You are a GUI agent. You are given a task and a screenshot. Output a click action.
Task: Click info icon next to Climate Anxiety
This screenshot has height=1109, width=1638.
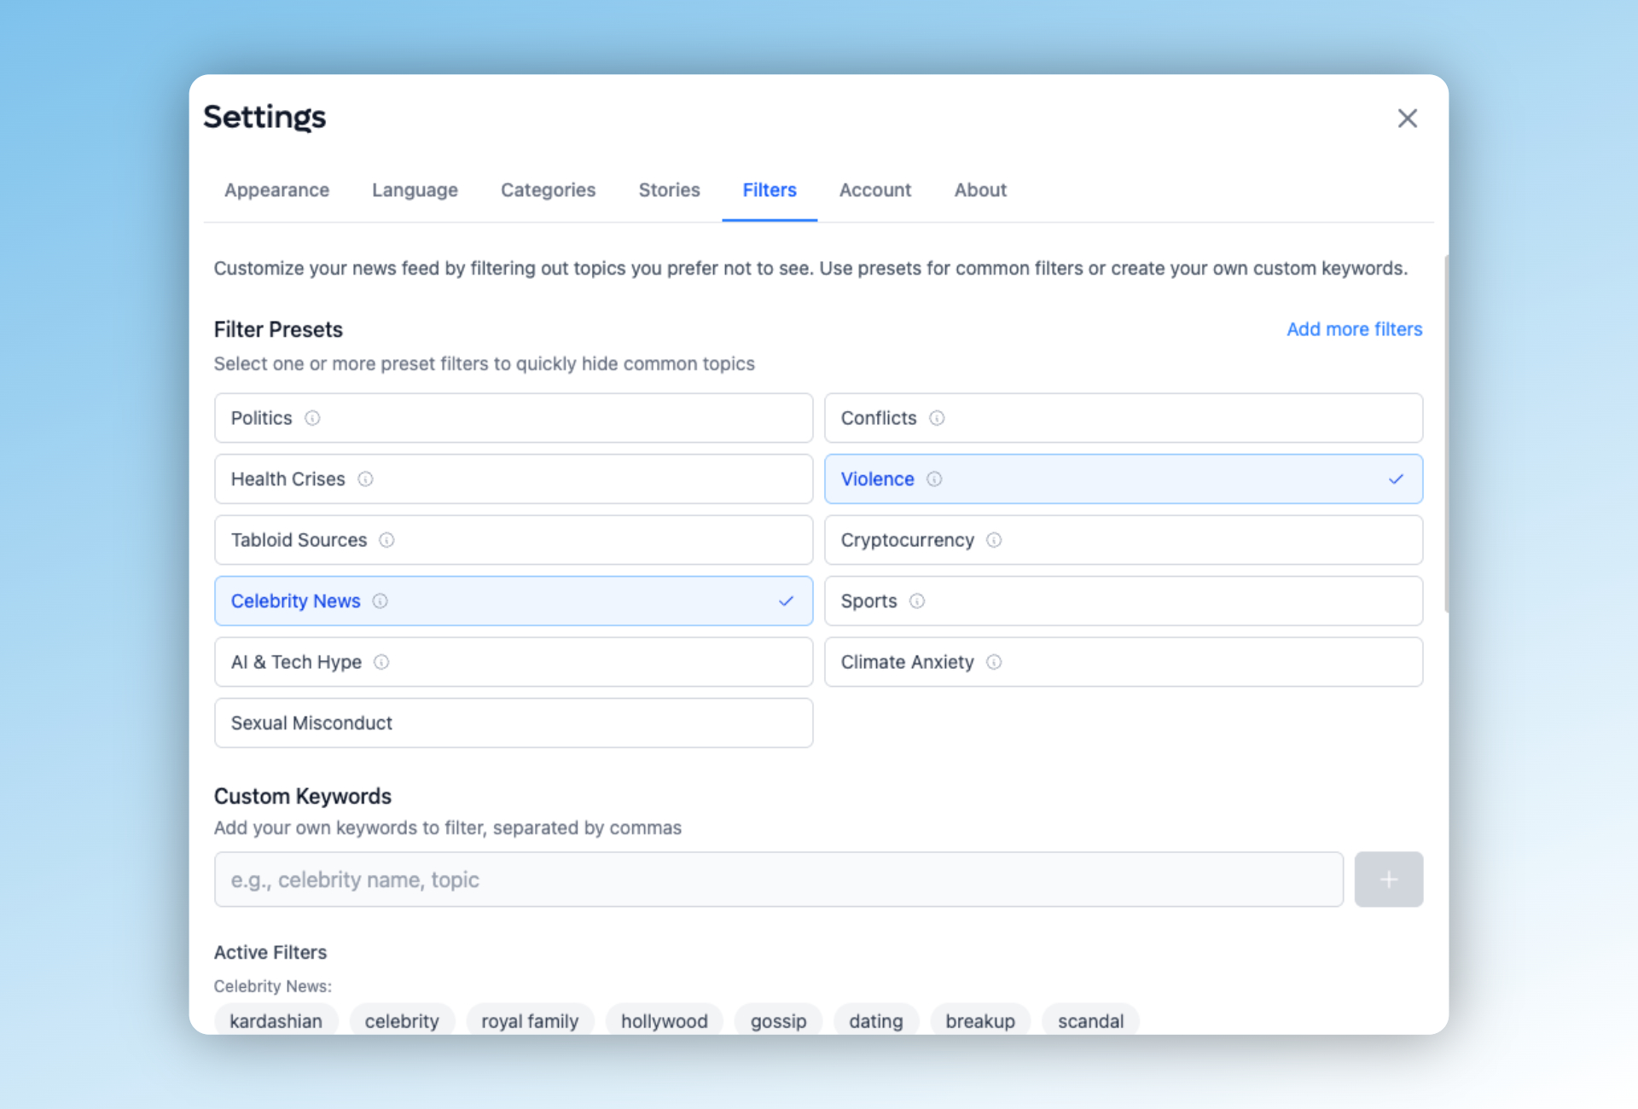tap(994, 662)
